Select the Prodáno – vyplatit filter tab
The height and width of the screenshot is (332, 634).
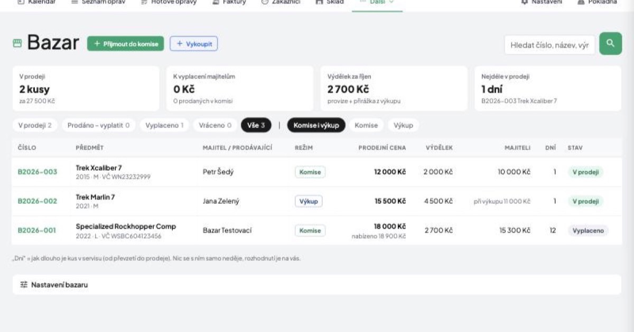tap(98, 125)
